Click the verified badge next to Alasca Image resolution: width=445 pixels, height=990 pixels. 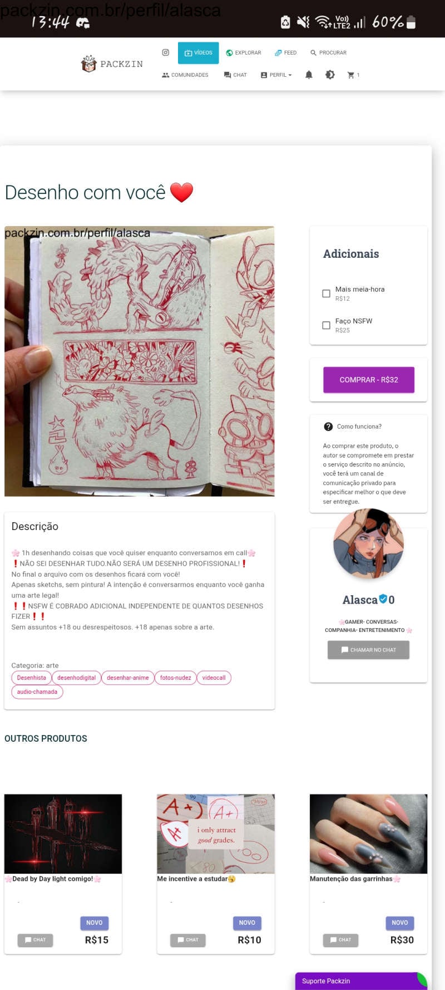383,599
